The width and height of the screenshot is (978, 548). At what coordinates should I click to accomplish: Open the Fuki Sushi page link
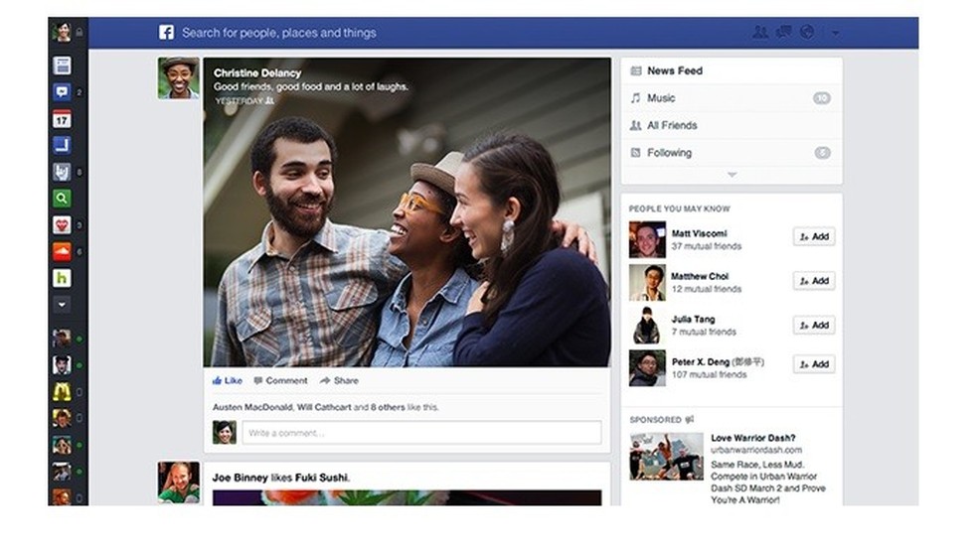click(x=322, y=478)
